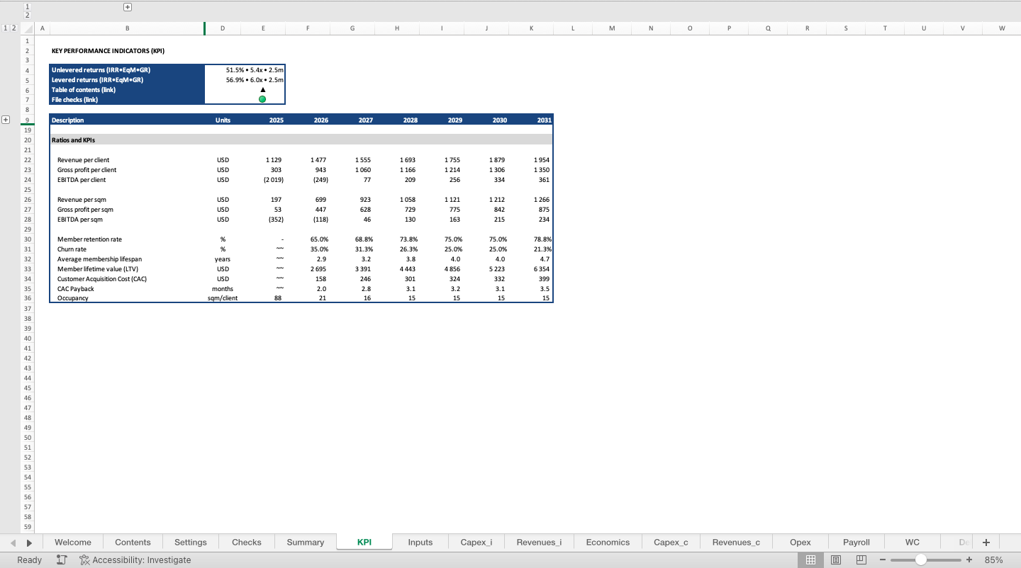
Task: Activate Page Break Preview icon
Action: [x=860, y=560]
